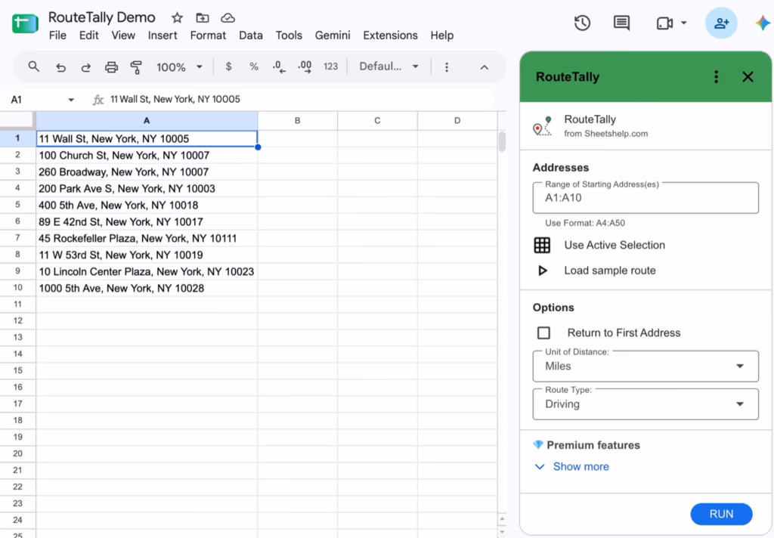Collapse the header with the caret icon

tap(485, 67)
